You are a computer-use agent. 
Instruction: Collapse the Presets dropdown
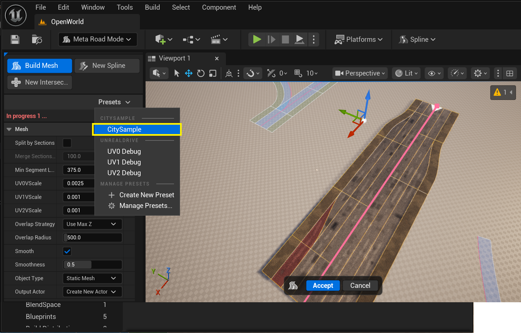[x=114, y=102]
